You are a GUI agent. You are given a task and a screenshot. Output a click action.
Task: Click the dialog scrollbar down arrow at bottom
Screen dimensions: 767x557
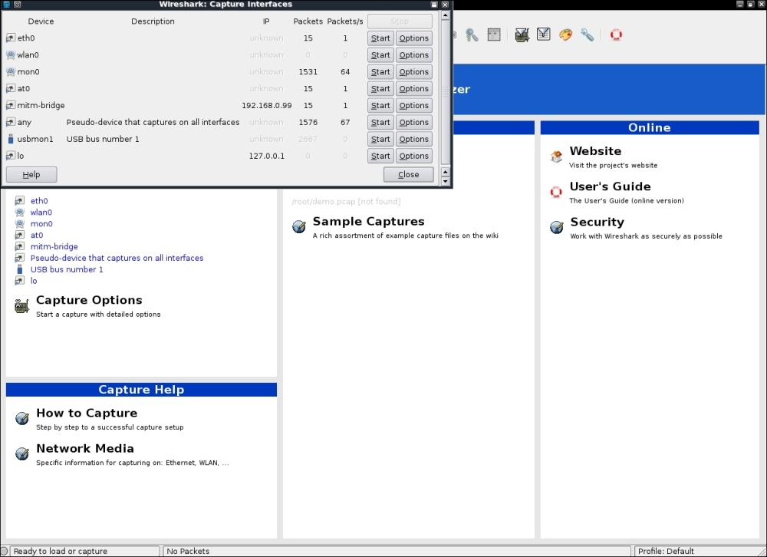(x=445, y=181)
